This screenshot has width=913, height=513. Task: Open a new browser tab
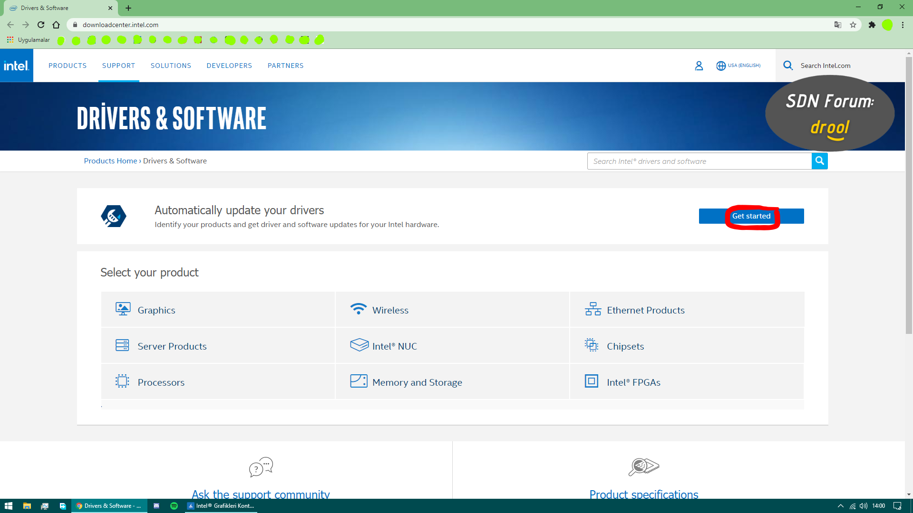pos(128,8)
